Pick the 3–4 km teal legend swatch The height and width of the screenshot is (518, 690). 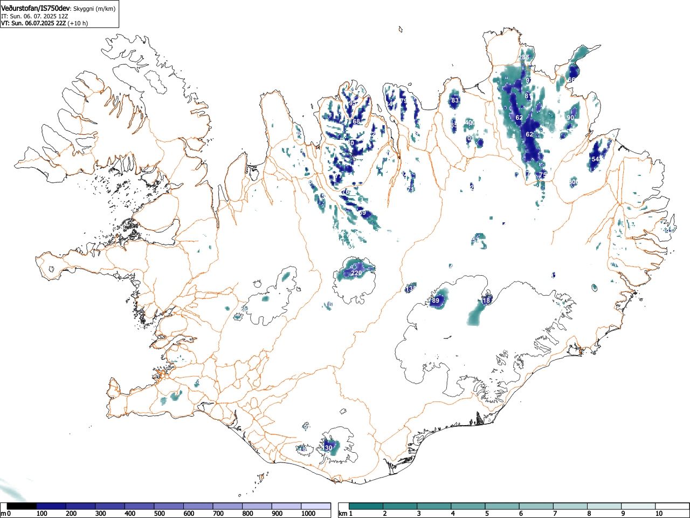[434, 506]
